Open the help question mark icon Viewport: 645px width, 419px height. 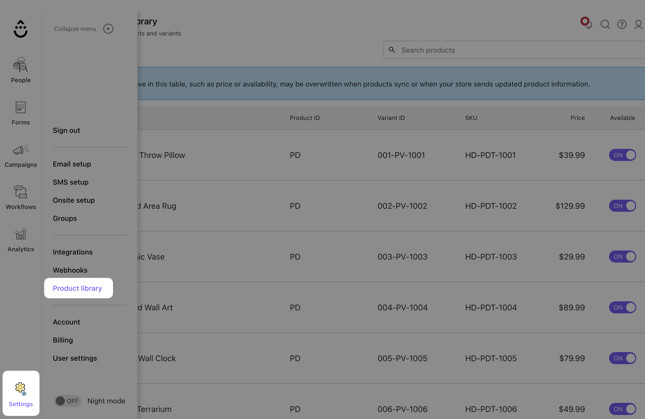click(622, 24)
